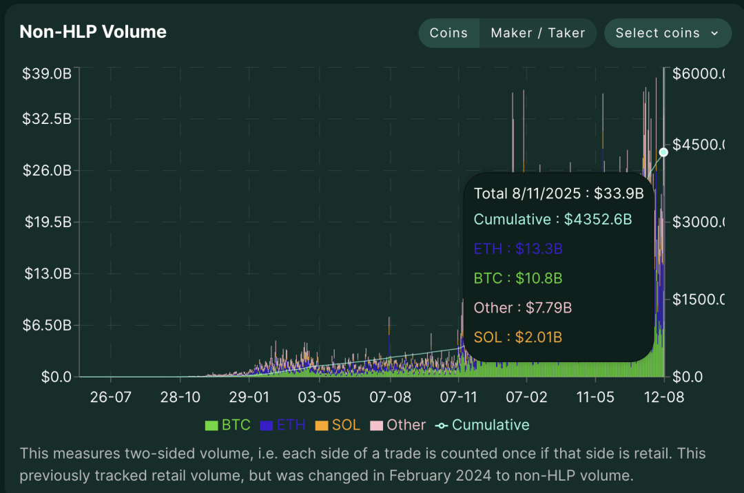744x493 pixels.
Task: Toggle the BTC series via its legend label
Action: click(236, 426)
